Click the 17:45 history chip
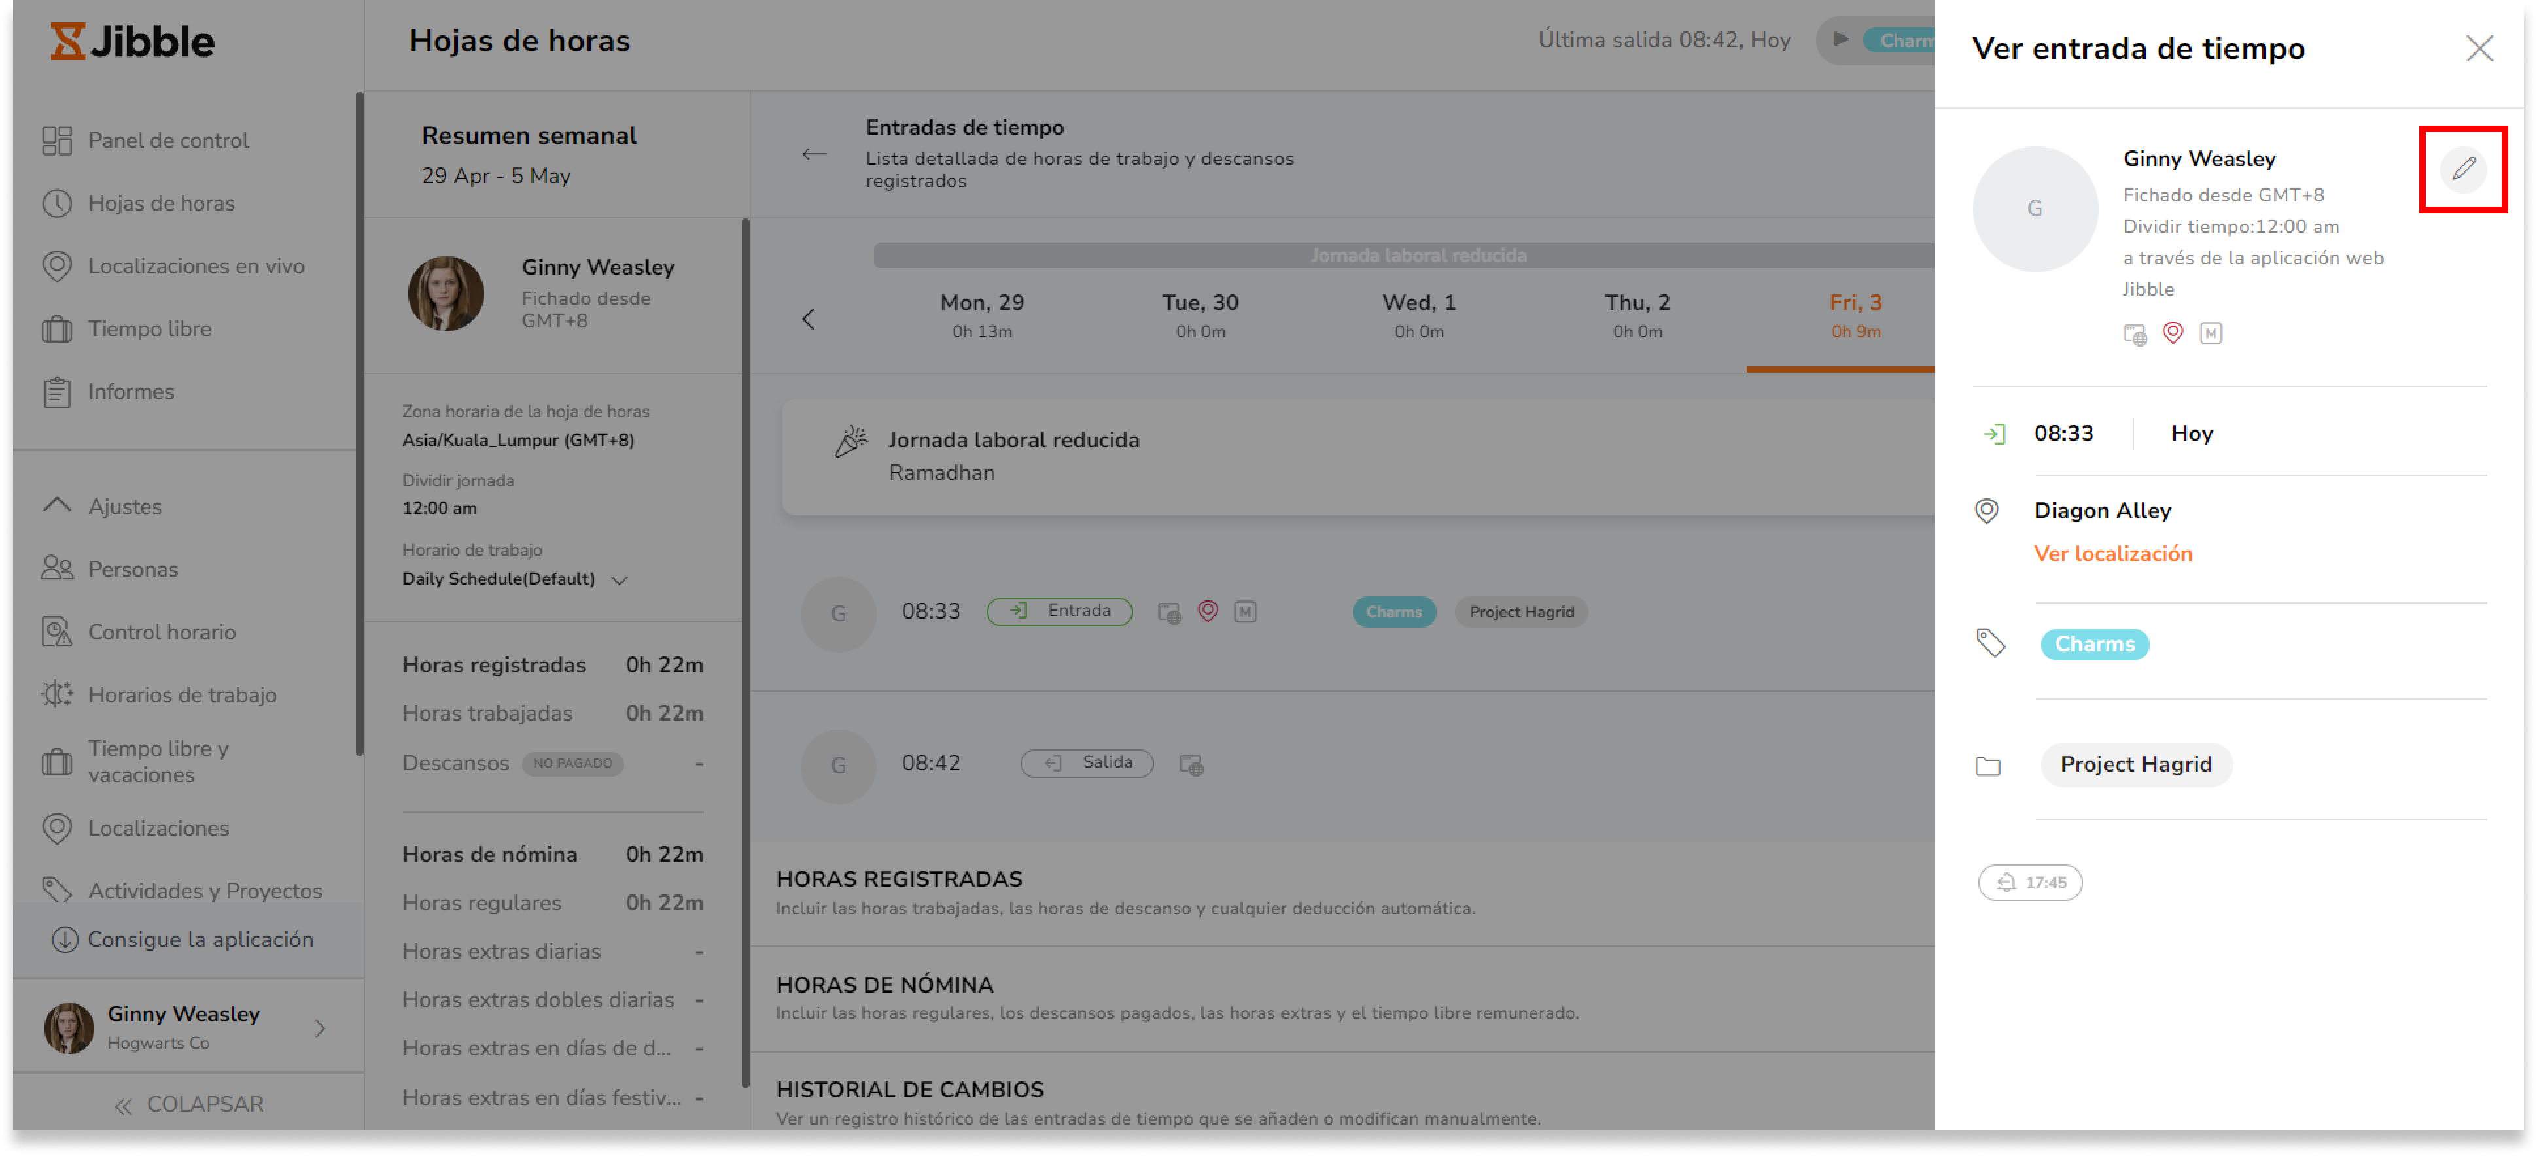The height and width of the screenshot is (1156, 2537). coord(2029,883)
